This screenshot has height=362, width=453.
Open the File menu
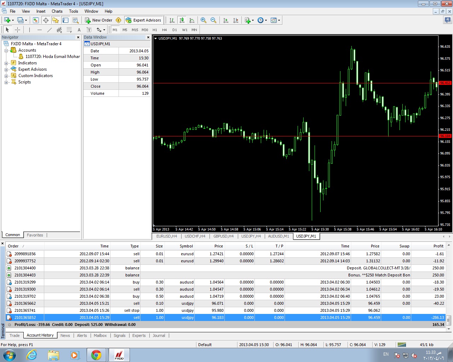[x=13, y=11]
